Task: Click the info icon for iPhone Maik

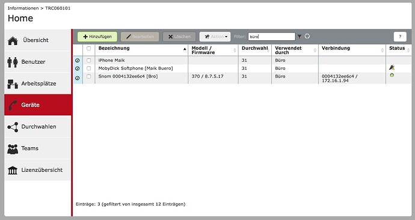Action: pyautogui.click(x=77, y=61)
